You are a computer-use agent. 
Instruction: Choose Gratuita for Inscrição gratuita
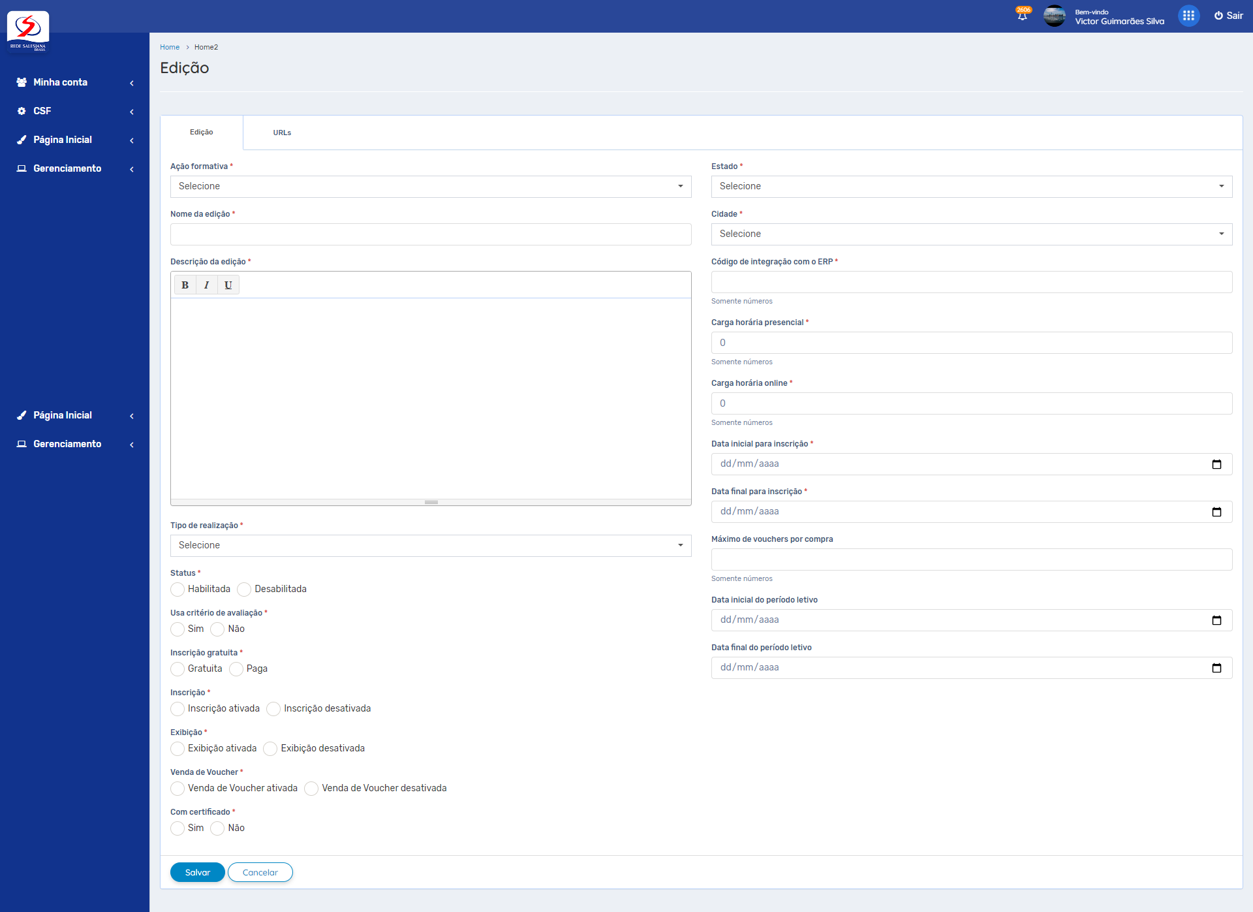[177, 668]
